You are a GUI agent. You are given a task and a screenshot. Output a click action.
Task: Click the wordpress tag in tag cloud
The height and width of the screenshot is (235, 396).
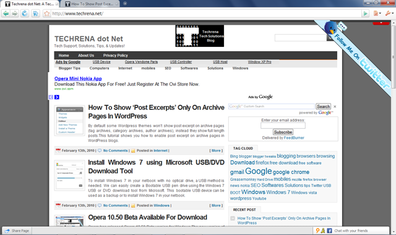[241, 199]
